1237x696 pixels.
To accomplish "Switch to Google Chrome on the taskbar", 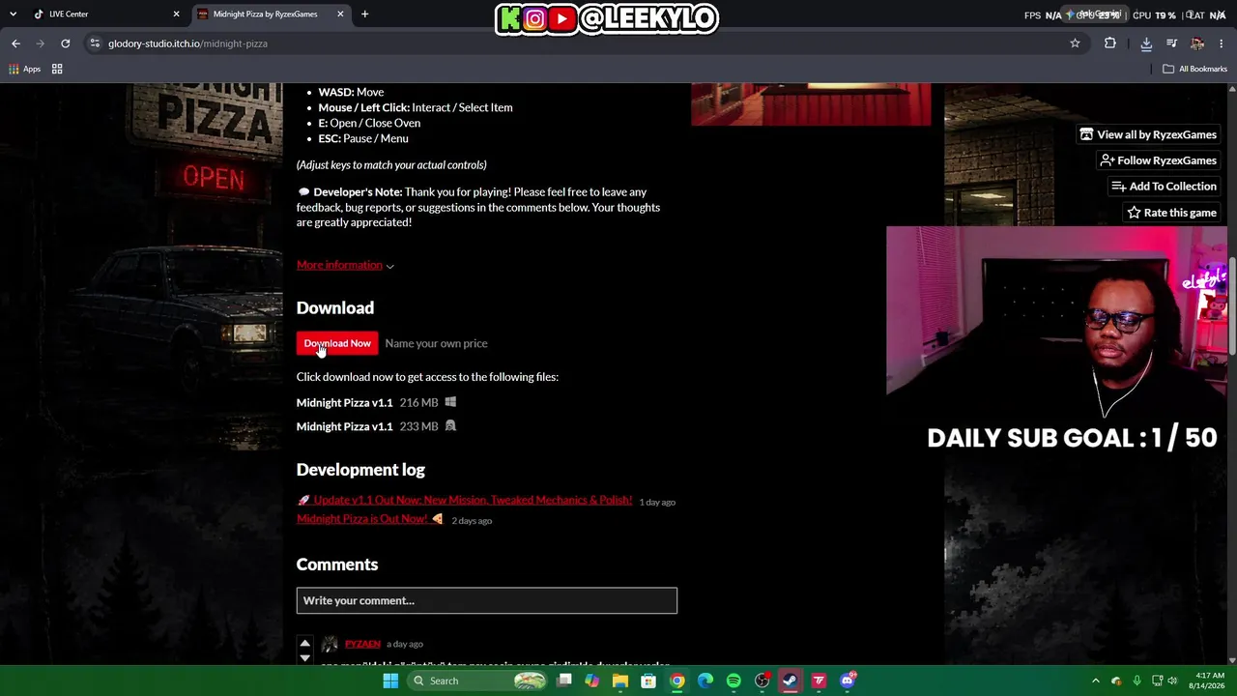I will coord(677,681).
